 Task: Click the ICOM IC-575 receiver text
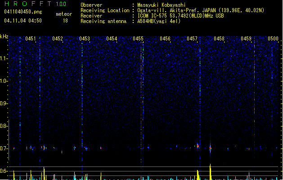pyautogui.click(x=181, y=16)
